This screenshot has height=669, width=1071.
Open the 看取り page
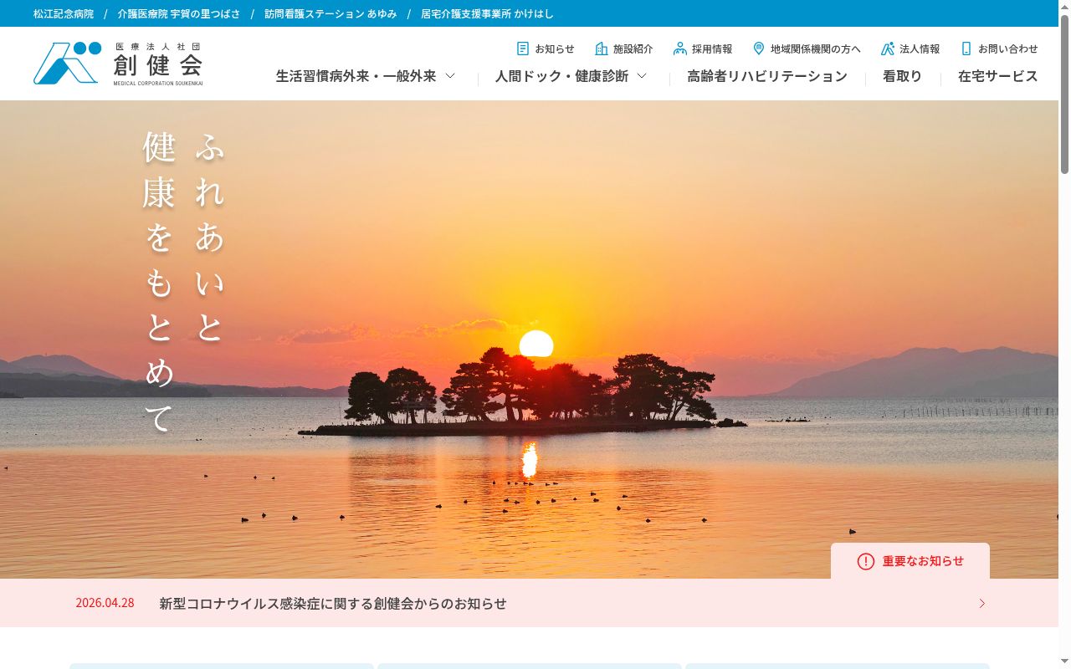[902, 76]
